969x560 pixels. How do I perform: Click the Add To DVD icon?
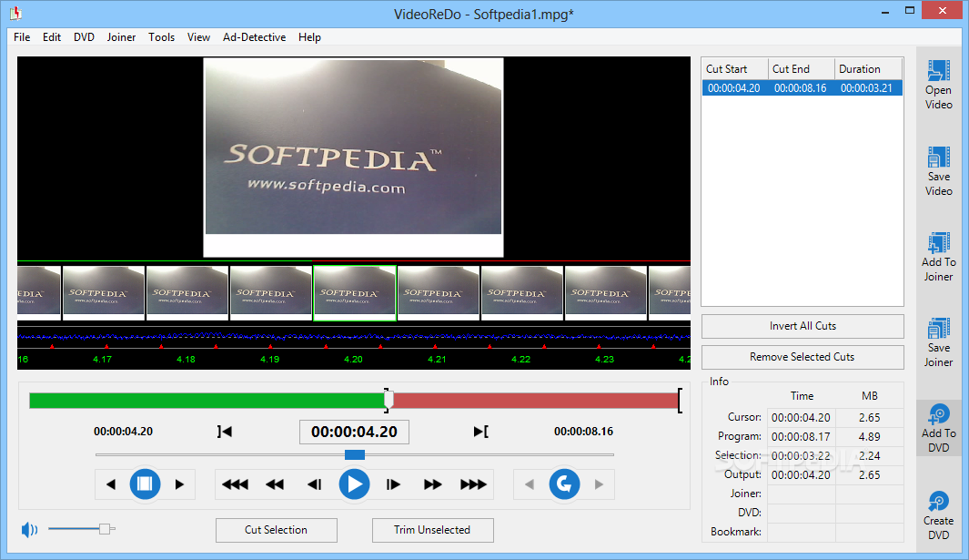coord(938,414)
